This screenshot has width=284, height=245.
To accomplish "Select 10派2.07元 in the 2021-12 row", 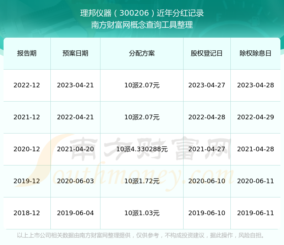I will pos(142,117).
